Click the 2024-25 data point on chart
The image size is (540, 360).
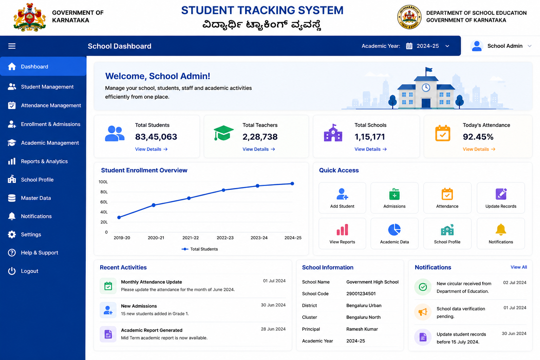tap(292, 184)
